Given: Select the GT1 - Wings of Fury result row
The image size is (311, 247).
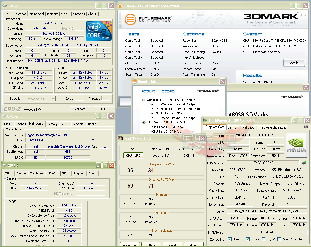Looking at the screenshot, I should coord(174,104).
